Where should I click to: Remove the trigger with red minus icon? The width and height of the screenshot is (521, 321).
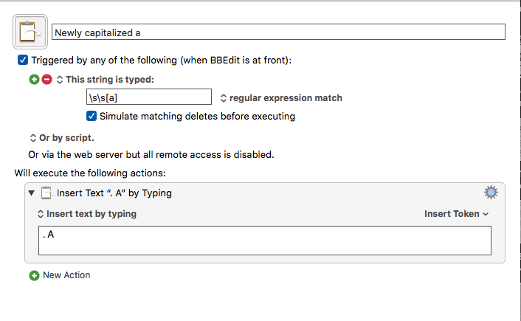[46, 80]
